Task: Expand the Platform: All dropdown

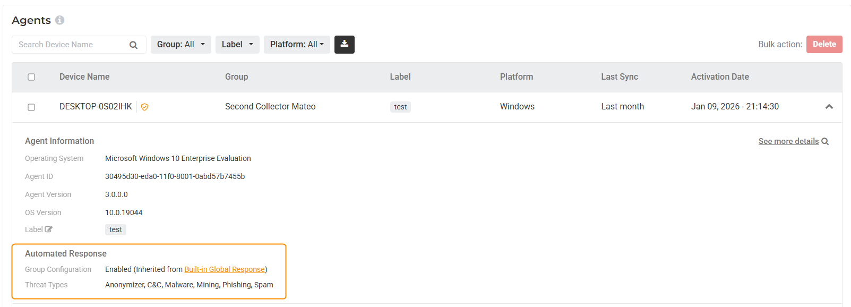Action: [296, 45]
